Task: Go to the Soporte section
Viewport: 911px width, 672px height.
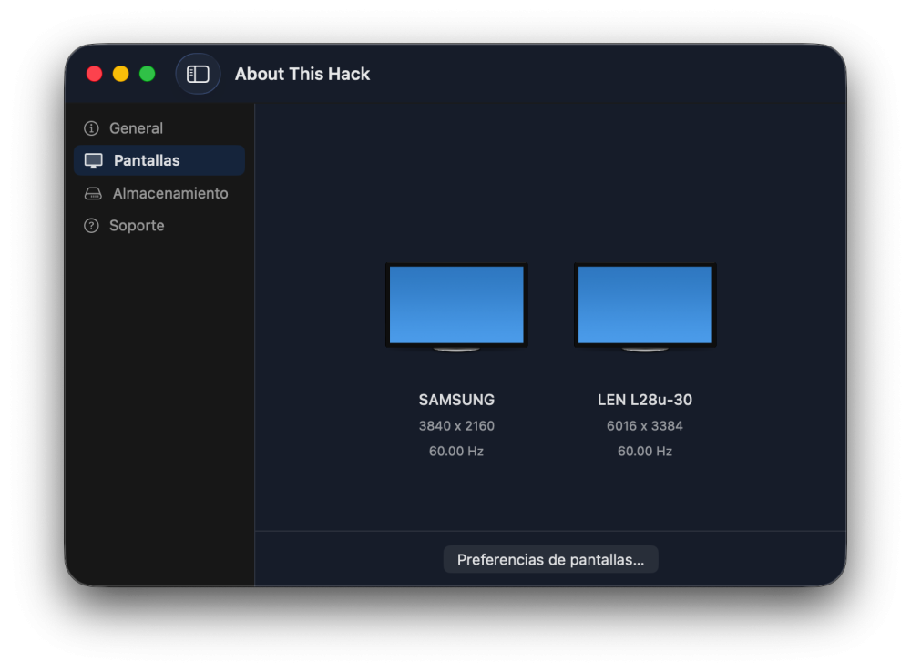Action: coord(159,225)
